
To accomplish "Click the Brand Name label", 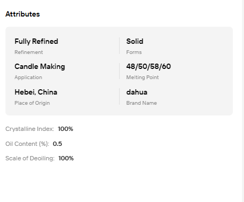I will coord(142,103).
